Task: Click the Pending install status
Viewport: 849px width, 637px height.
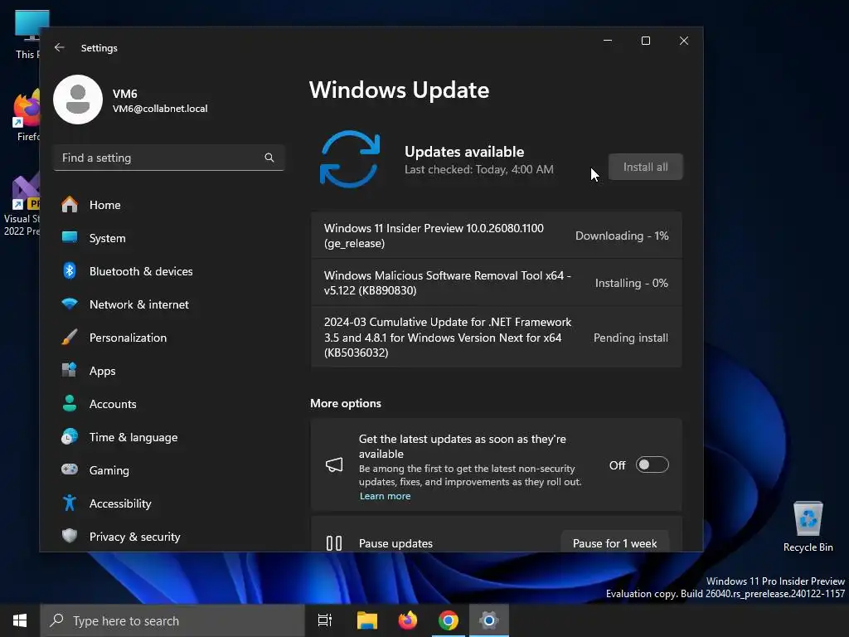Action: click(631, 338)
